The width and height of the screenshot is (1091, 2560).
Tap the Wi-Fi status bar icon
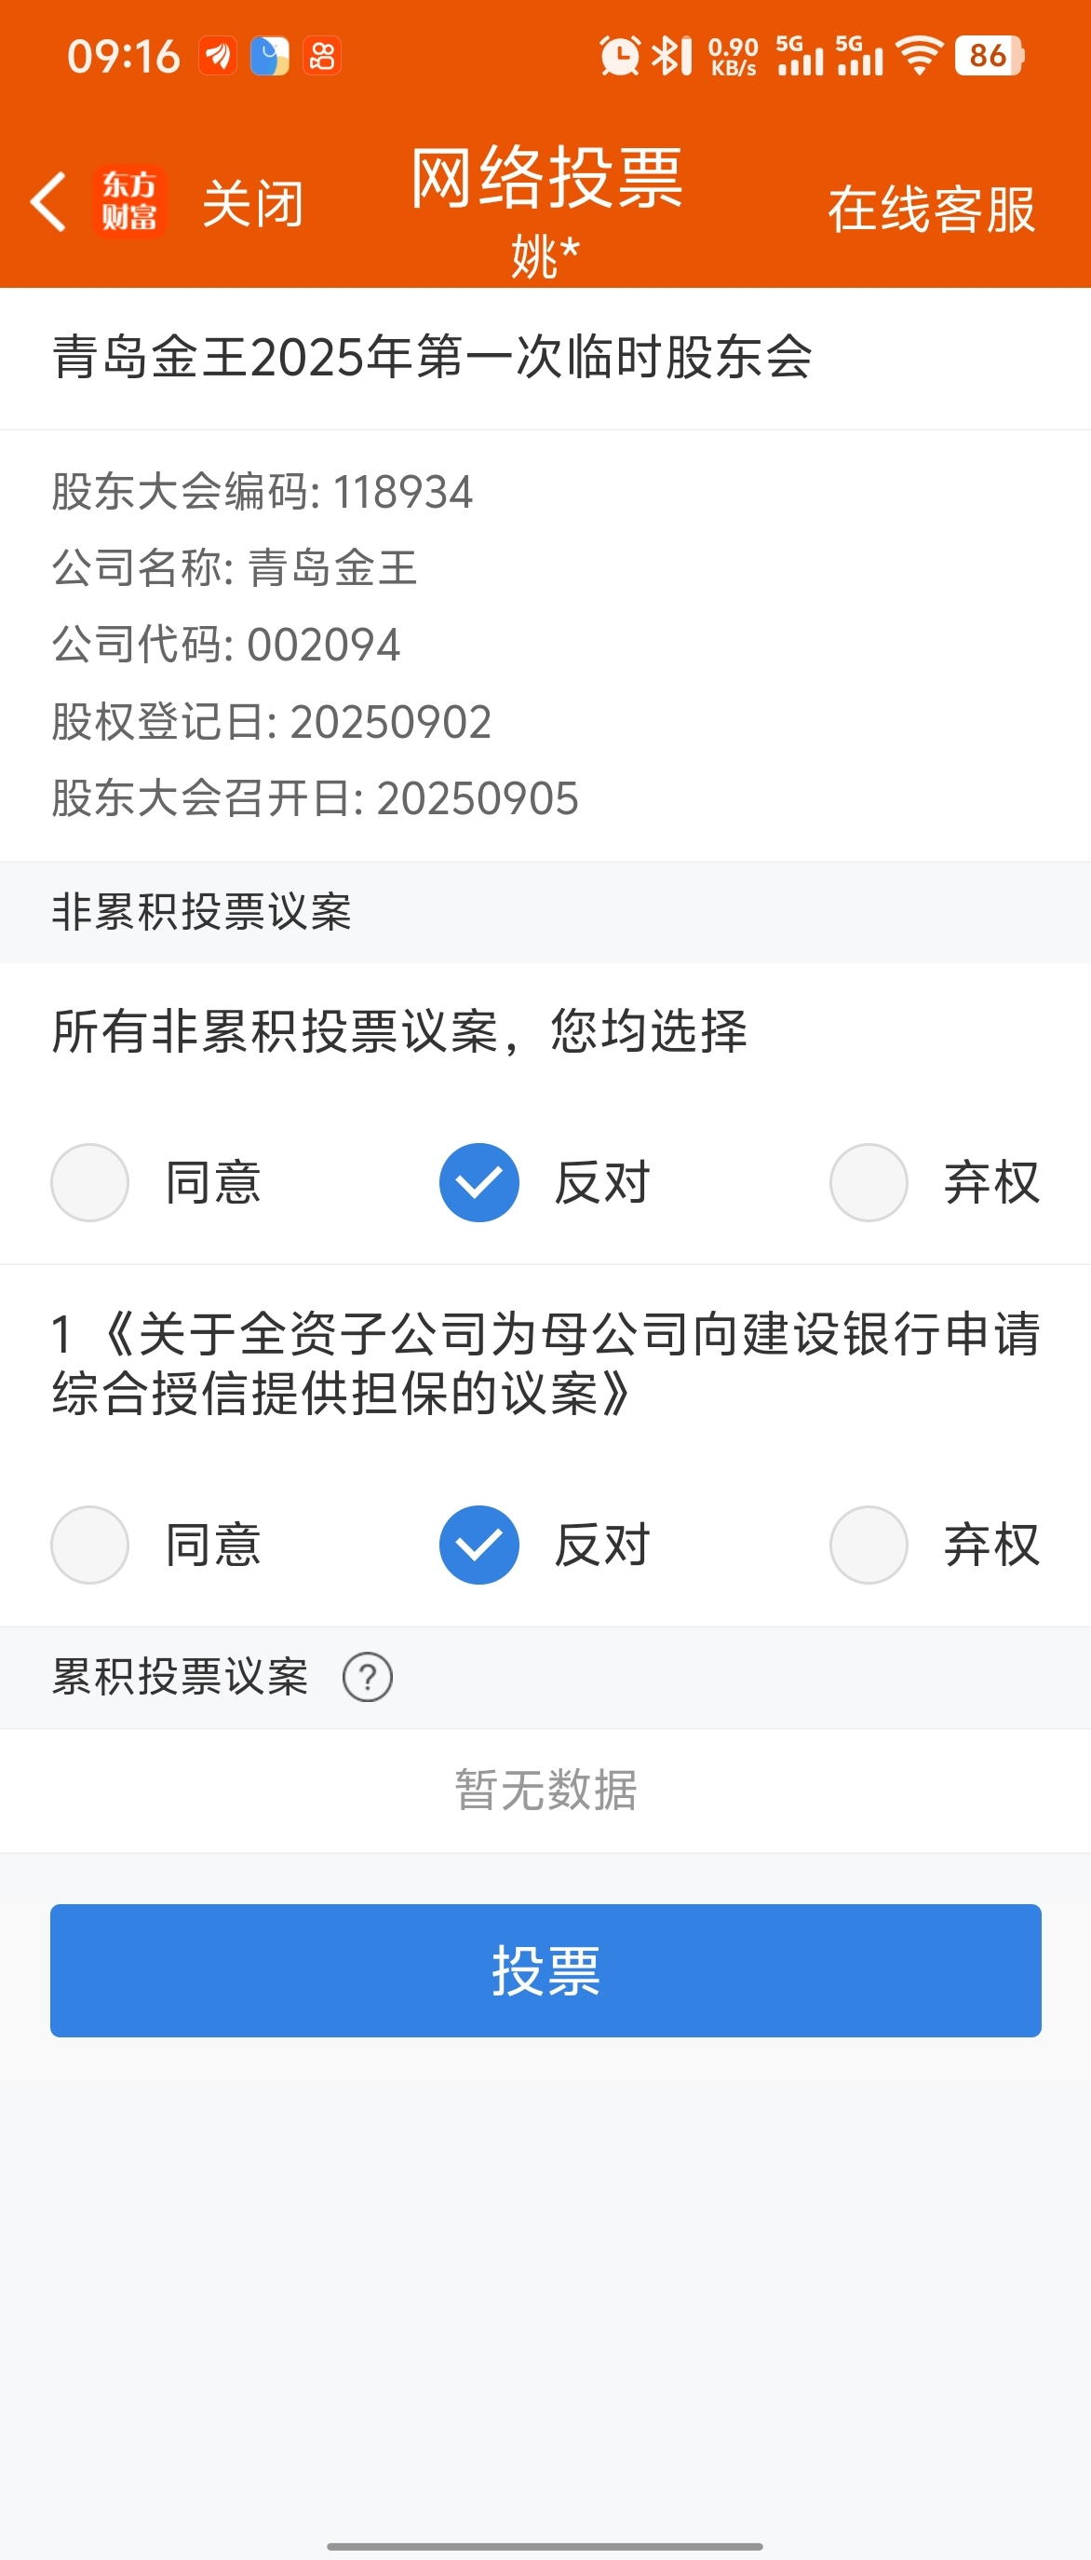(x=920, y=56)
